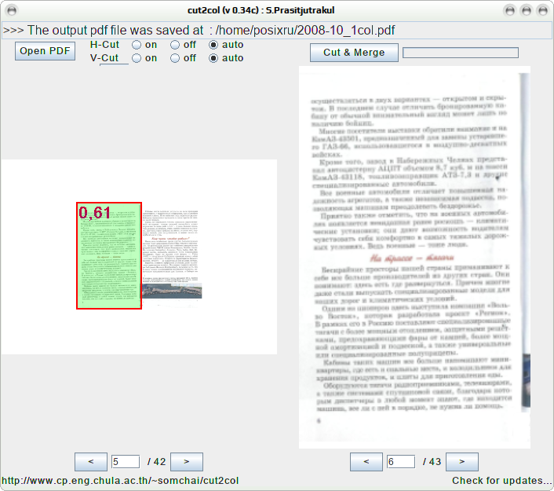Screen dimensions: 554x491
Task: Click the H-Cut label
Action: [x=104, y=45]
